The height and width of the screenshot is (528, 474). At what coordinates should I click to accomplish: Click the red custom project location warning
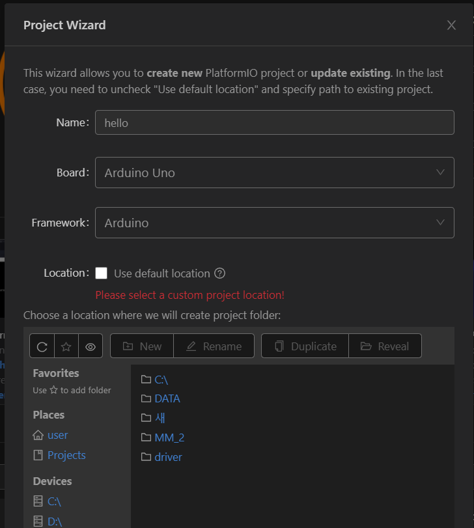pyautogui.click(x=190, y=295)
